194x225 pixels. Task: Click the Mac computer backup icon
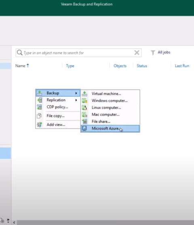point(84,114)
